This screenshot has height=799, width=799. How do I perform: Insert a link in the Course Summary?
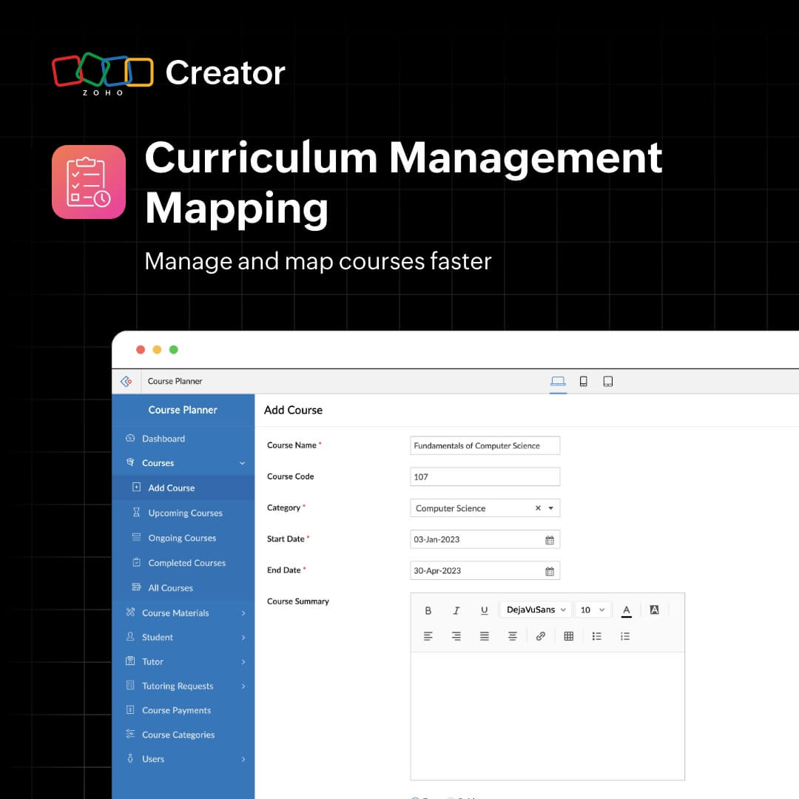click(x=540, y=636)
